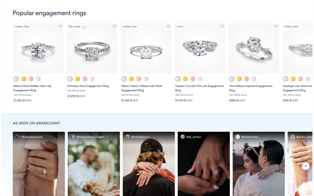Click the Hidden Halo badge on Marie ring
The height and width of the screenshot is (196, 314).
click(130, 26)
